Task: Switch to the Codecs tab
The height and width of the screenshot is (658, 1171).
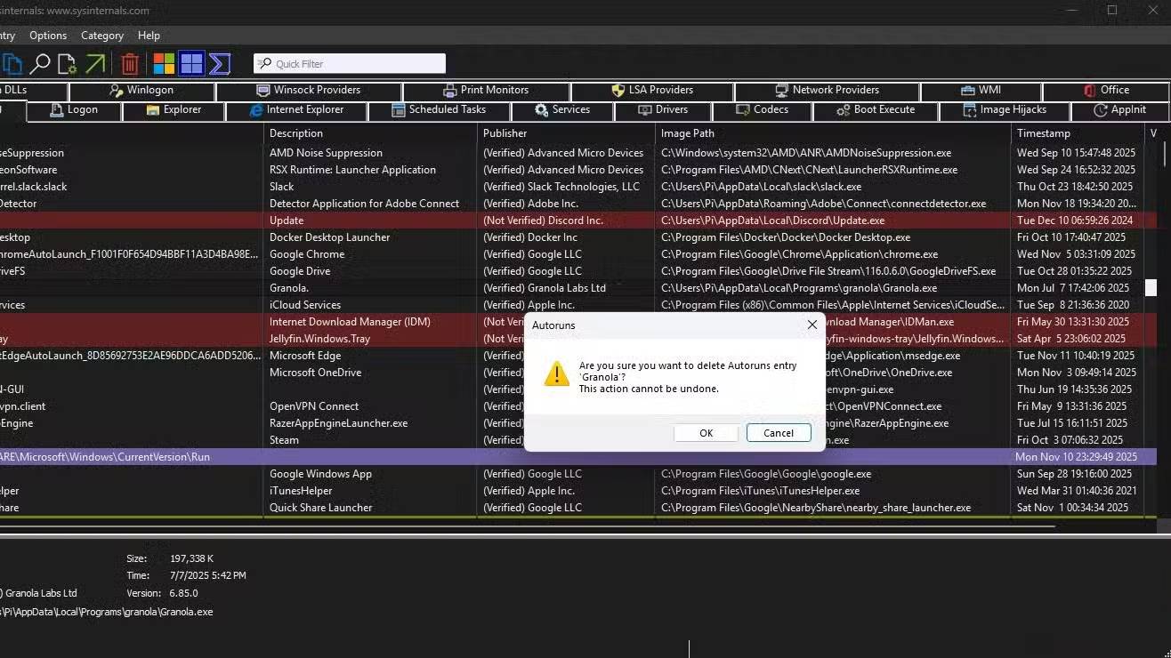Action: point(762,109)
